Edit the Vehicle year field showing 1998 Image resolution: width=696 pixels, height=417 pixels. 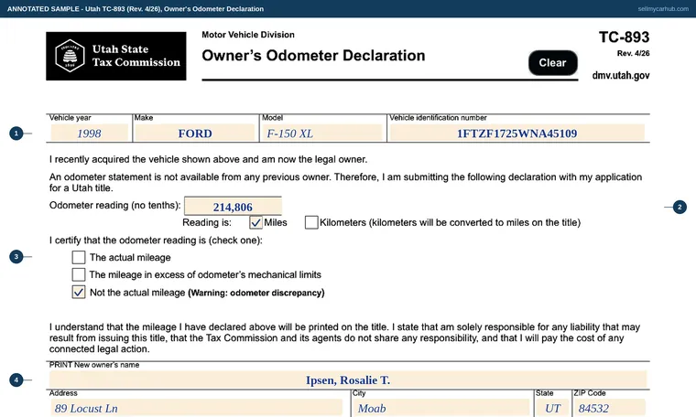pos(89,134)
